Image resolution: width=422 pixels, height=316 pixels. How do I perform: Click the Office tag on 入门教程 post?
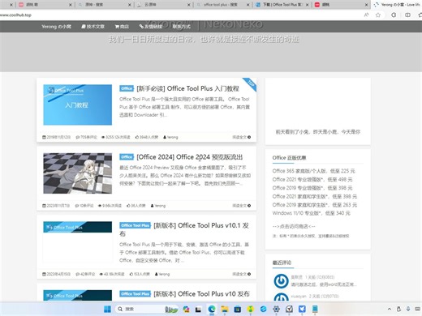127,88
